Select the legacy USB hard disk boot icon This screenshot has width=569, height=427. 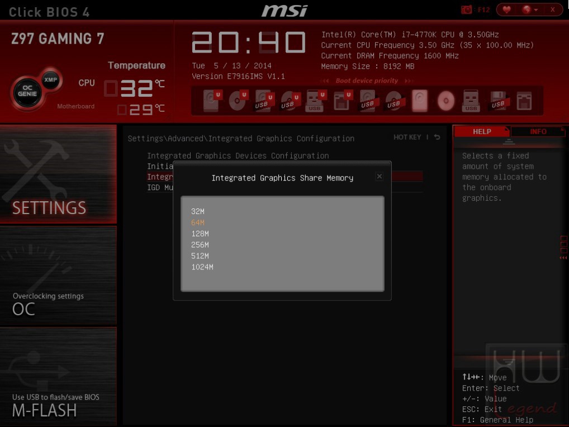click(x=368, y=101)
